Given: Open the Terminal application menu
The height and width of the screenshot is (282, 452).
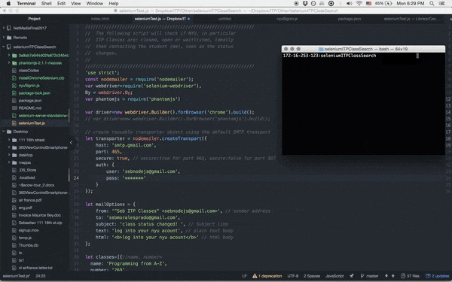Looking at the screenshot, I should 26,4.
